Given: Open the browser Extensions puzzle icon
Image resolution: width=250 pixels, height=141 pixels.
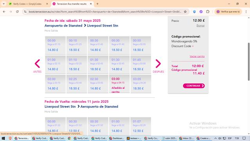Looking at the screenshot, I should point(208,12).
